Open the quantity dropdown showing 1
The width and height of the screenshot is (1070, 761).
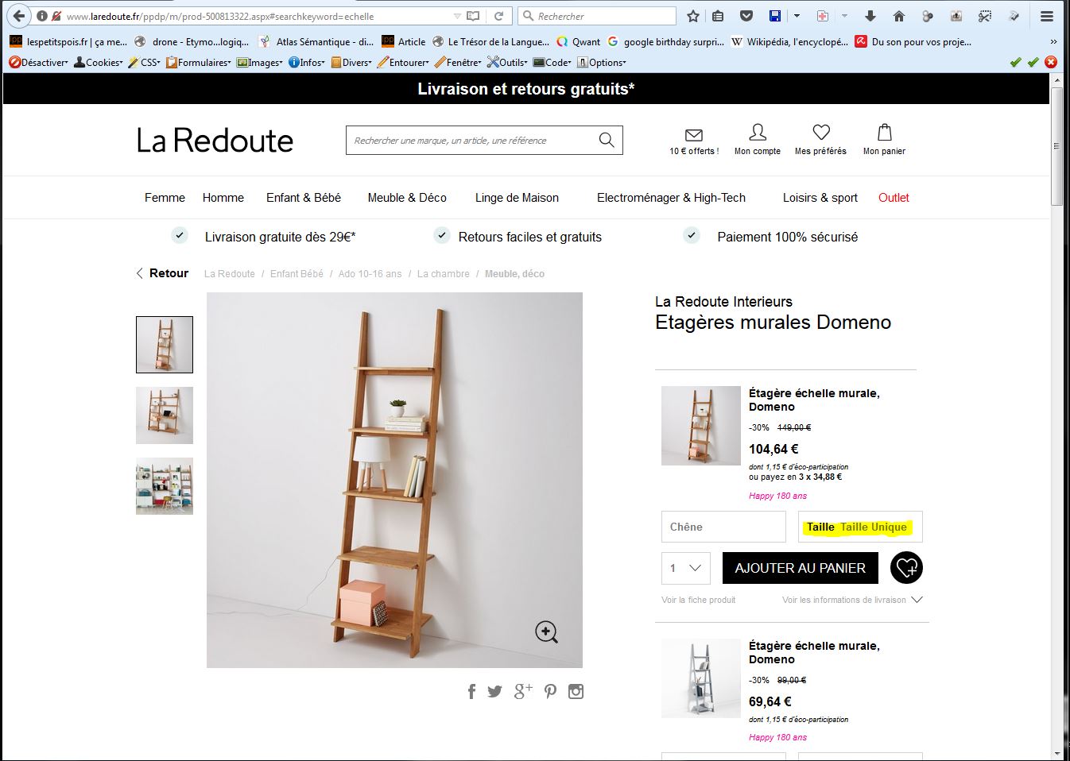686,568
